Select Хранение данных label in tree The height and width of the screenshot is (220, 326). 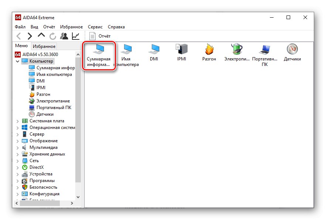pos(47,154)
